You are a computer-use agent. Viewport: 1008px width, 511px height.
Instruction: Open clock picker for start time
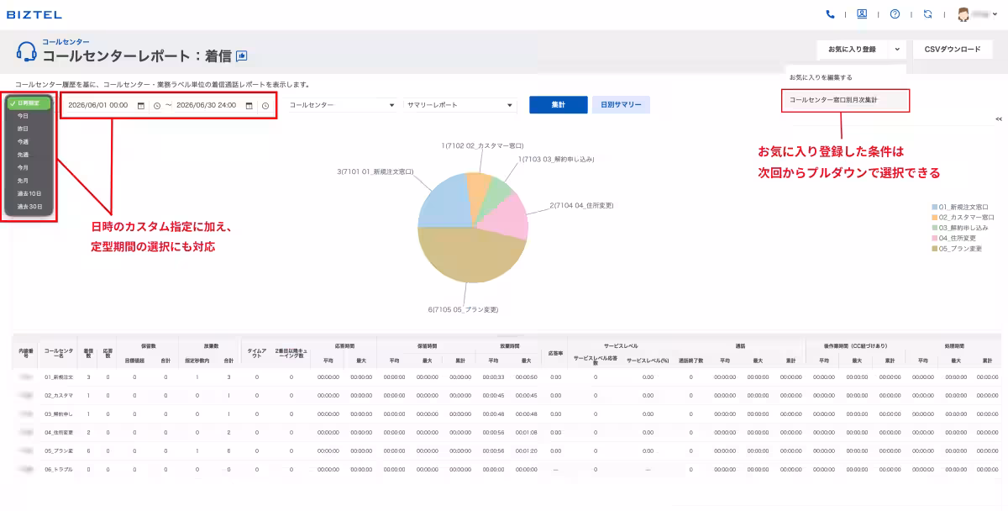pos(157,106)
